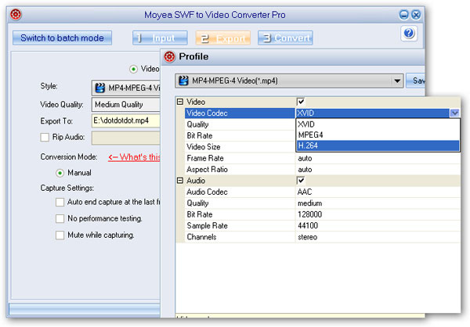The image size is (470, 327).
Task: Select the video Bit Rate property row
Action: coord(240,135)
